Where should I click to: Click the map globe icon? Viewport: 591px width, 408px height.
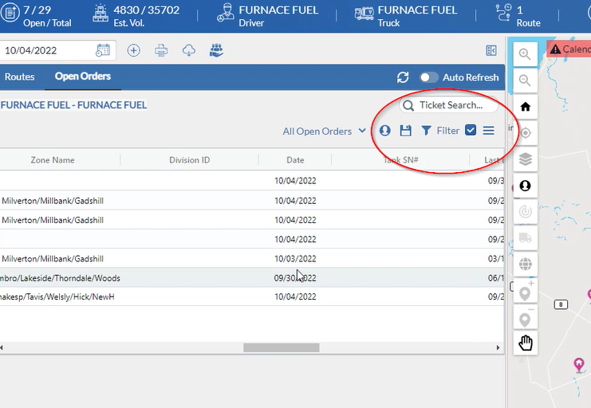pyautogui.click(x=525, y=264)
